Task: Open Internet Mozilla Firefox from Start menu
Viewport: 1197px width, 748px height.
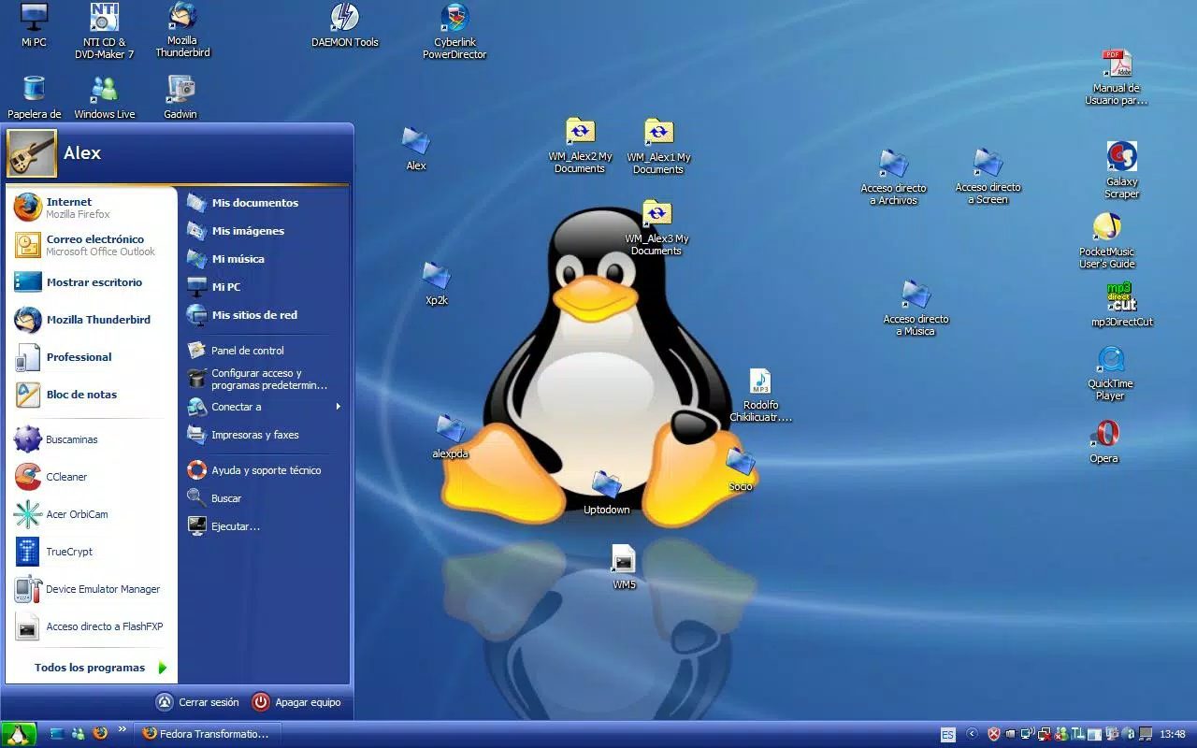Action: pyautogui.click(x=91, y=208)
